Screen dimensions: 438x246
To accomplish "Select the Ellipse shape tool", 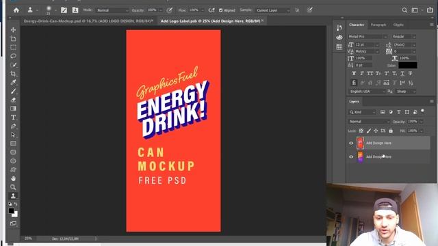I will pos(13,161).
